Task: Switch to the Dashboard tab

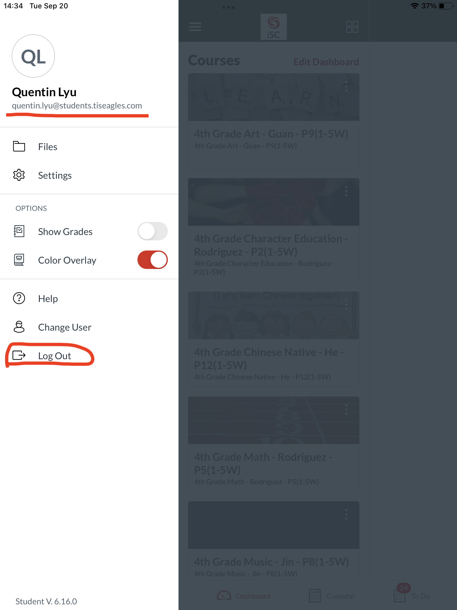Action: coord(244,596)
